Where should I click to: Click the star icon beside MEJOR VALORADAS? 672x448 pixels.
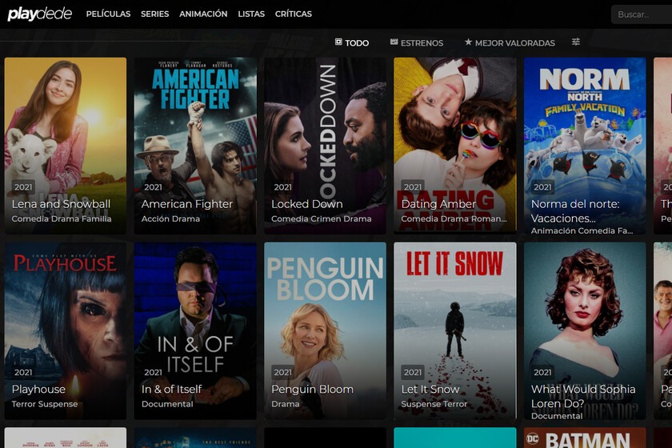[468, 42]
